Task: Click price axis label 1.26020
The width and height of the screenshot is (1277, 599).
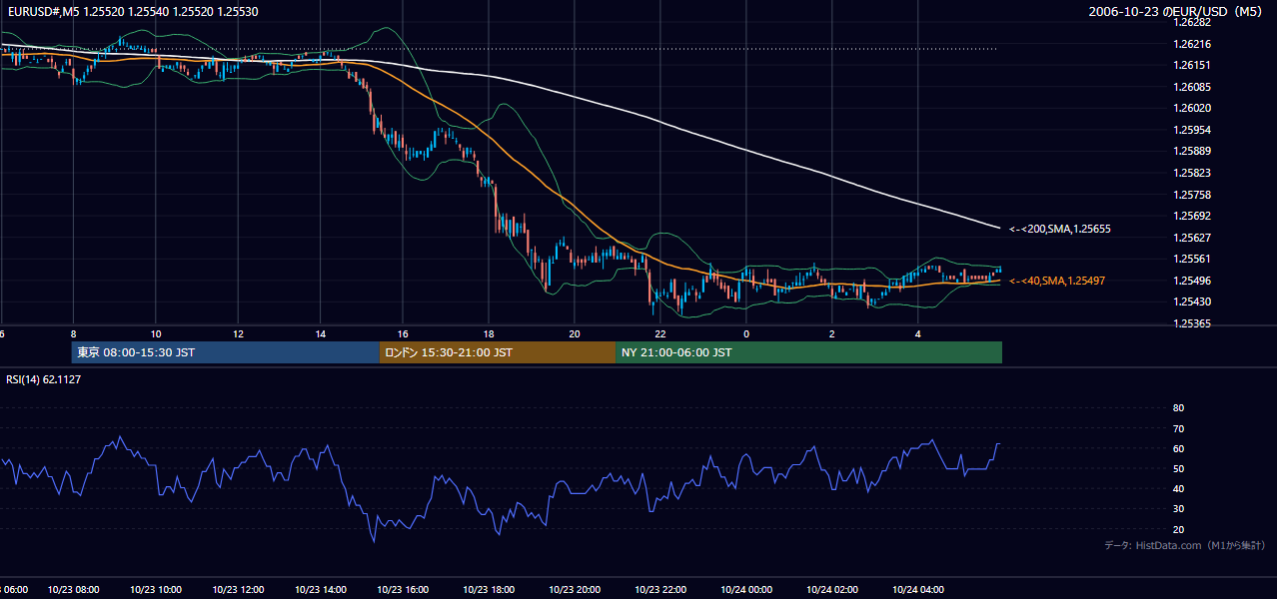Action: point(1191,109)
